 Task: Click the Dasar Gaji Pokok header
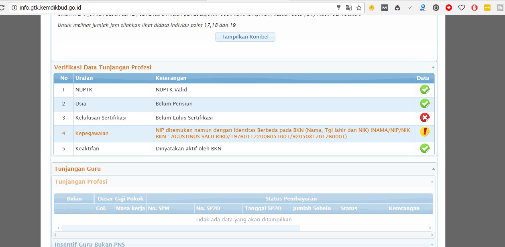tap(120, 198)
